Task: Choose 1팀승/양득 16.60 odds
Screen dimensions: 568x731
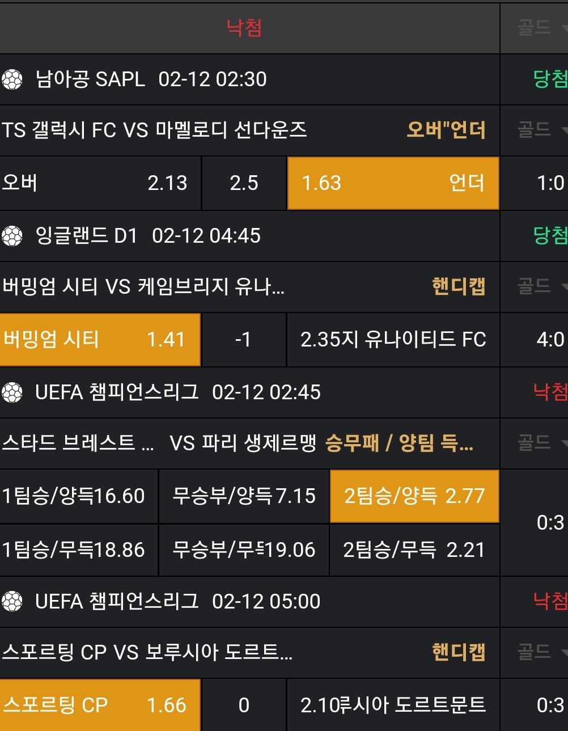Action: pos(78,496)
